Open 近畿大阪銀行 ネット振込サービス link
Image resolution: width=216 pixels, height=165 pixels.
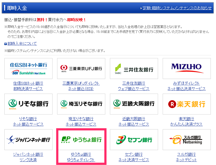pos(134,122)
